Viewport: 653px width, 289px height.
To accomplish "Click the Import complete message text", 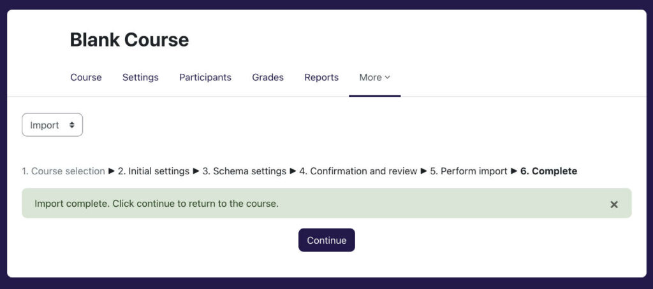I will [x=156, y=204].
